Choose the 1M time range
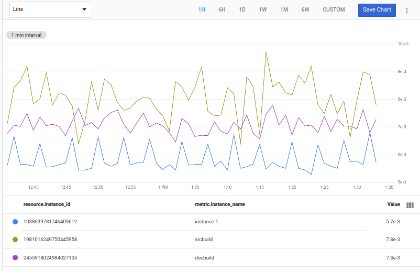The height and width of the screenshot is (271, 420). tap(284, 10)
